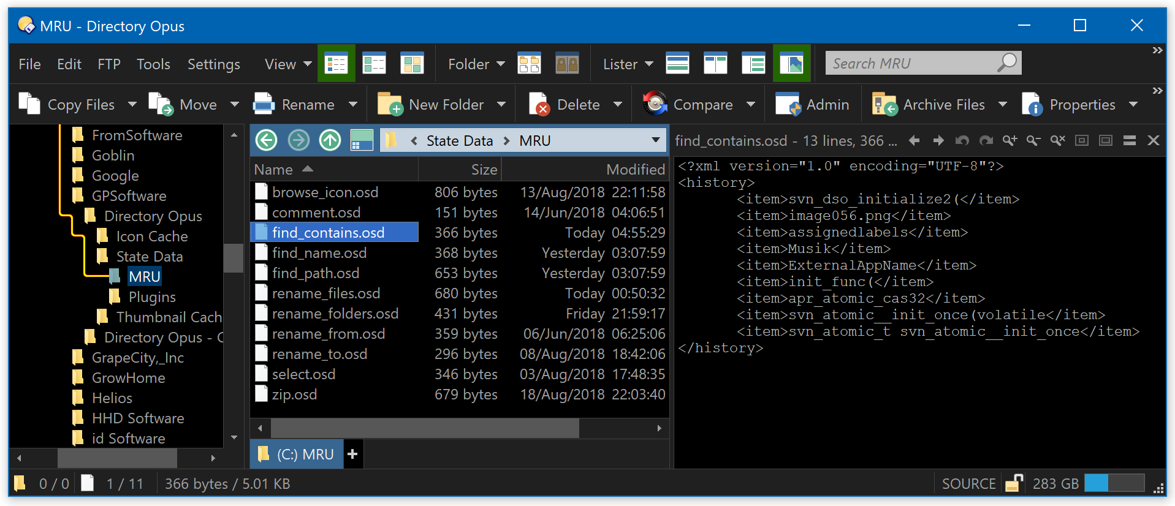Viewer pane: go to next file arrow
This screenshot has width=1175, height=506.
tap(938, 140)
